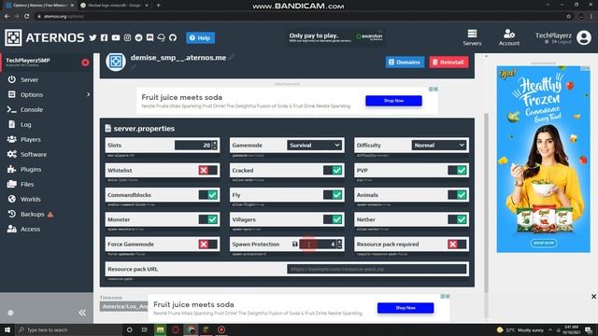Click the TechPlayerz profile avatar
Screen dimensions: 598x336
pyautogui.click(x=584, y=37)
